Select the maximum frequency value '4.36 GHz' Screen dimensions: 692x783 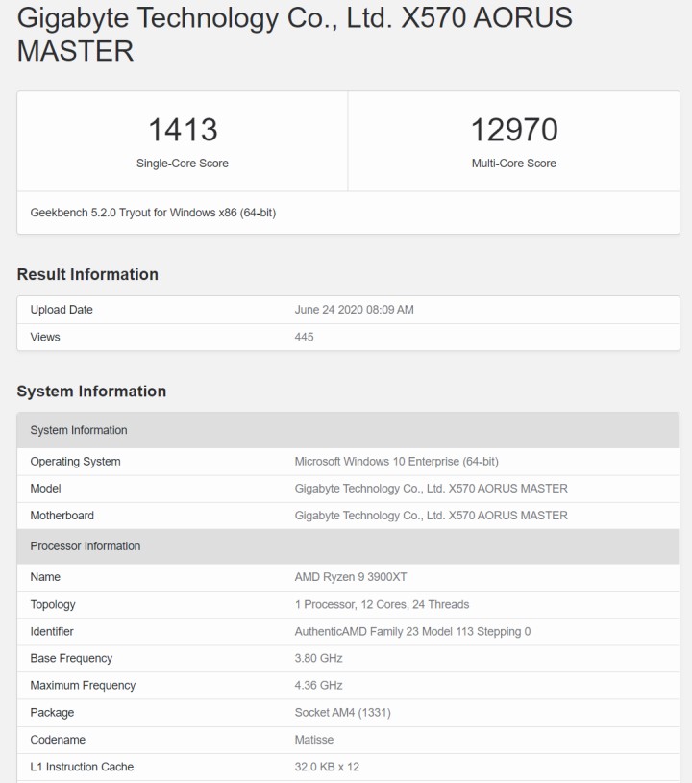[x=318, y=686]
